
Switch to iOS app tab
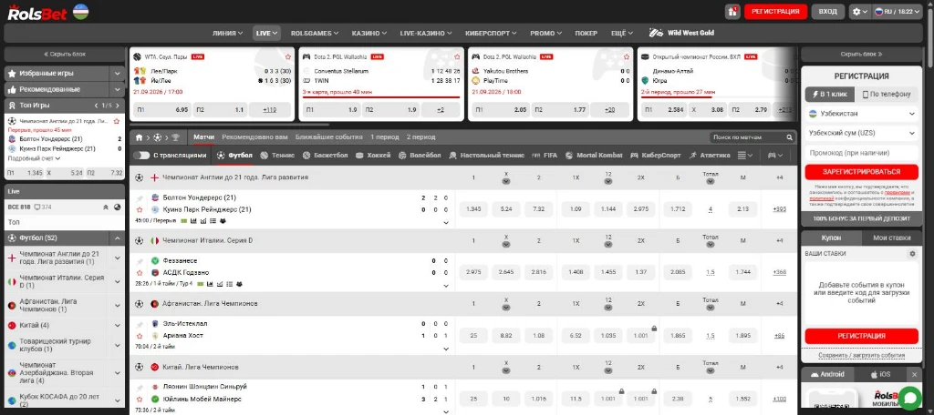880,375
